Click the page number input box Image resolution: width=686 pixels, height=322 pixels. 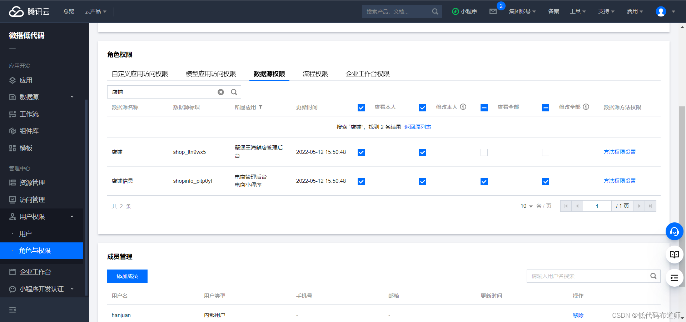[x=597, y=206]
